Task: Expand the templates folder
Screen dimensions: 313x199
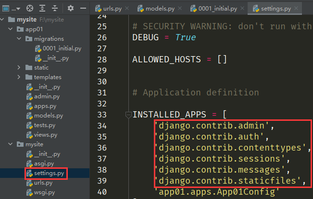Action: coord(19,77)
